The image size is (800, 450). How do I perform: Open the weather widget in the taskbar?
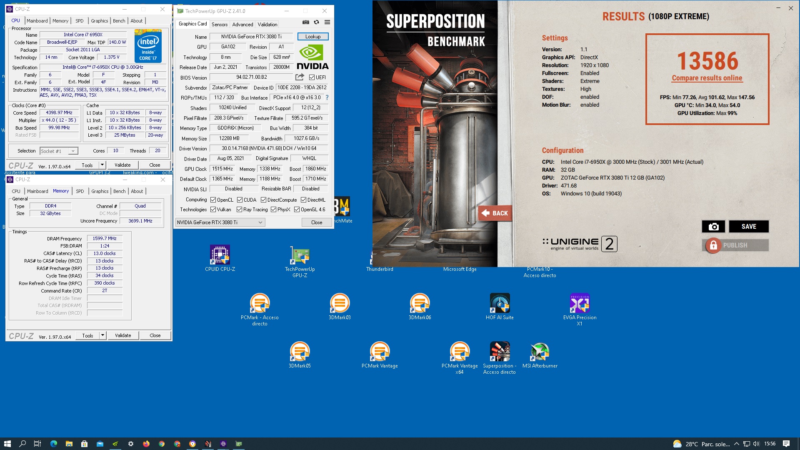(701, 444)
